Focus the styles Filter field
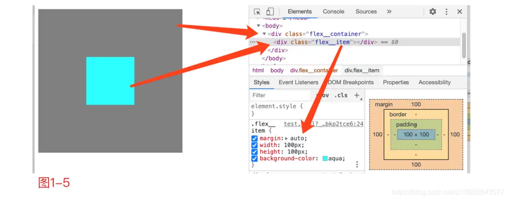This screenshot has height=200, width=508. (x=280, y=95)
